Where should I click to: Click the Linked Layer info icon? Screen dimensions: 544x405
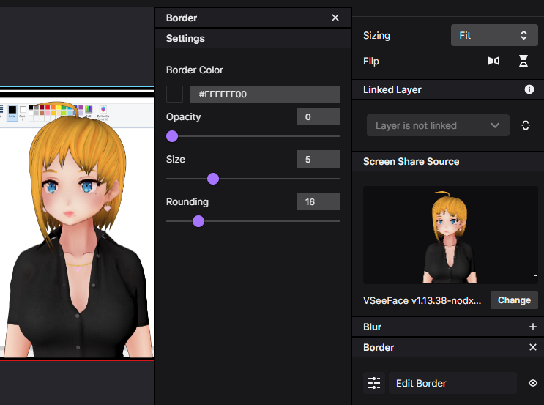click(529, 89)
